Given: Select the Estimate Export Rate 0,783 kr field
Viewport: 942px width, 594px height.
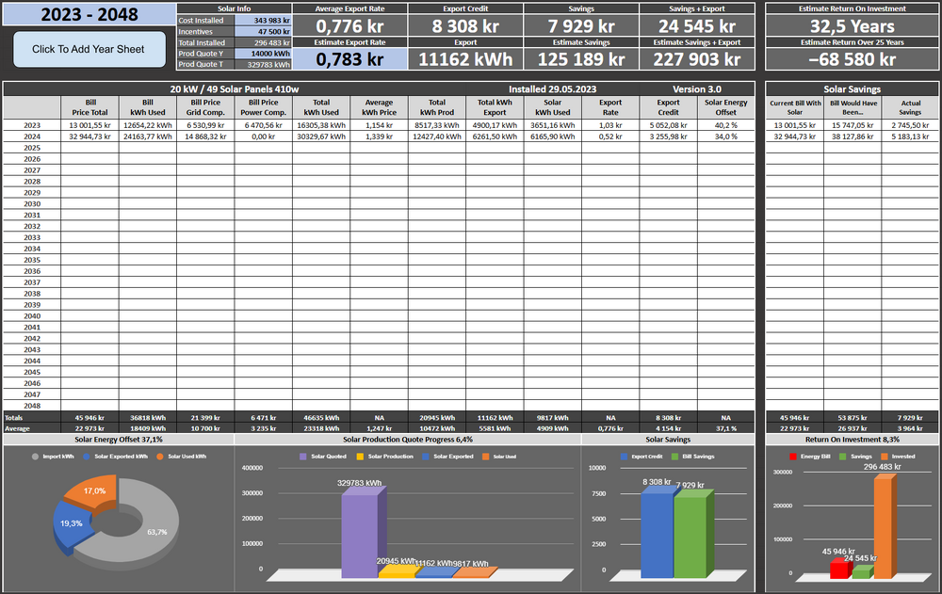Looking at the screenshot, I should tap(350, 58).
